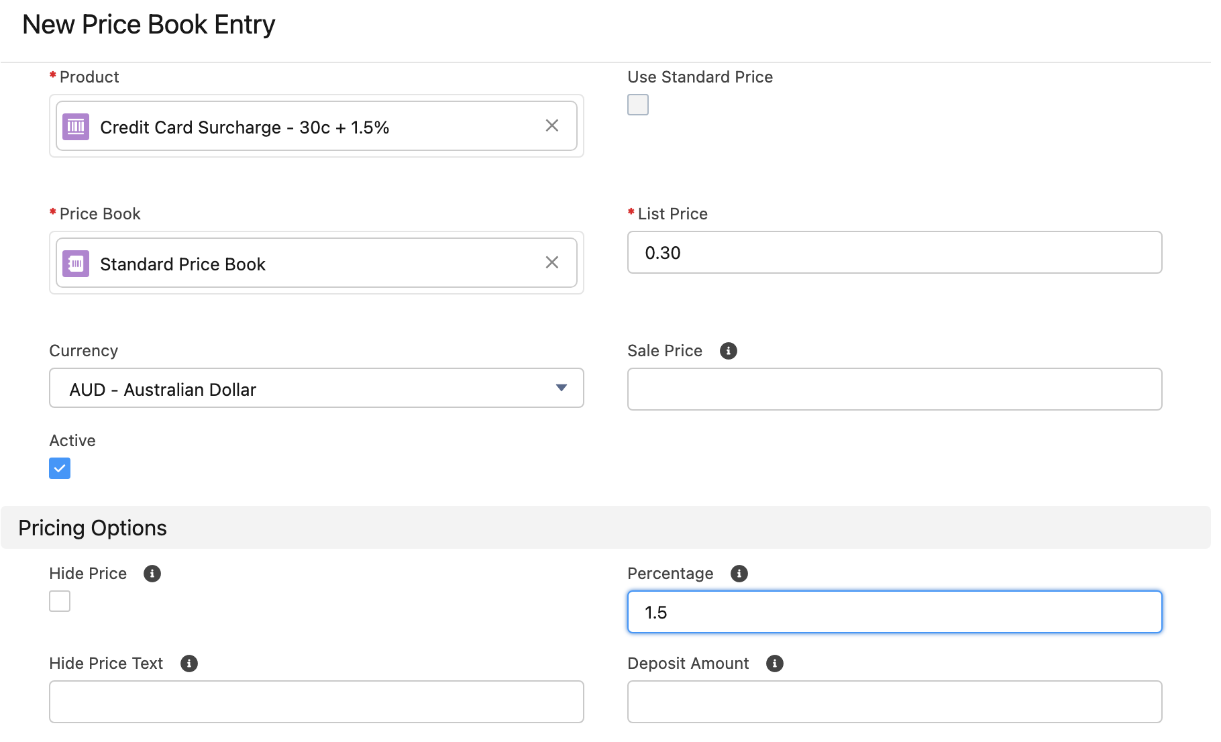The width and height of the screenshot is (1221, 742).
Task: Open the Currency dropdown
Action: pyautogui.click(x=316, y=388)
